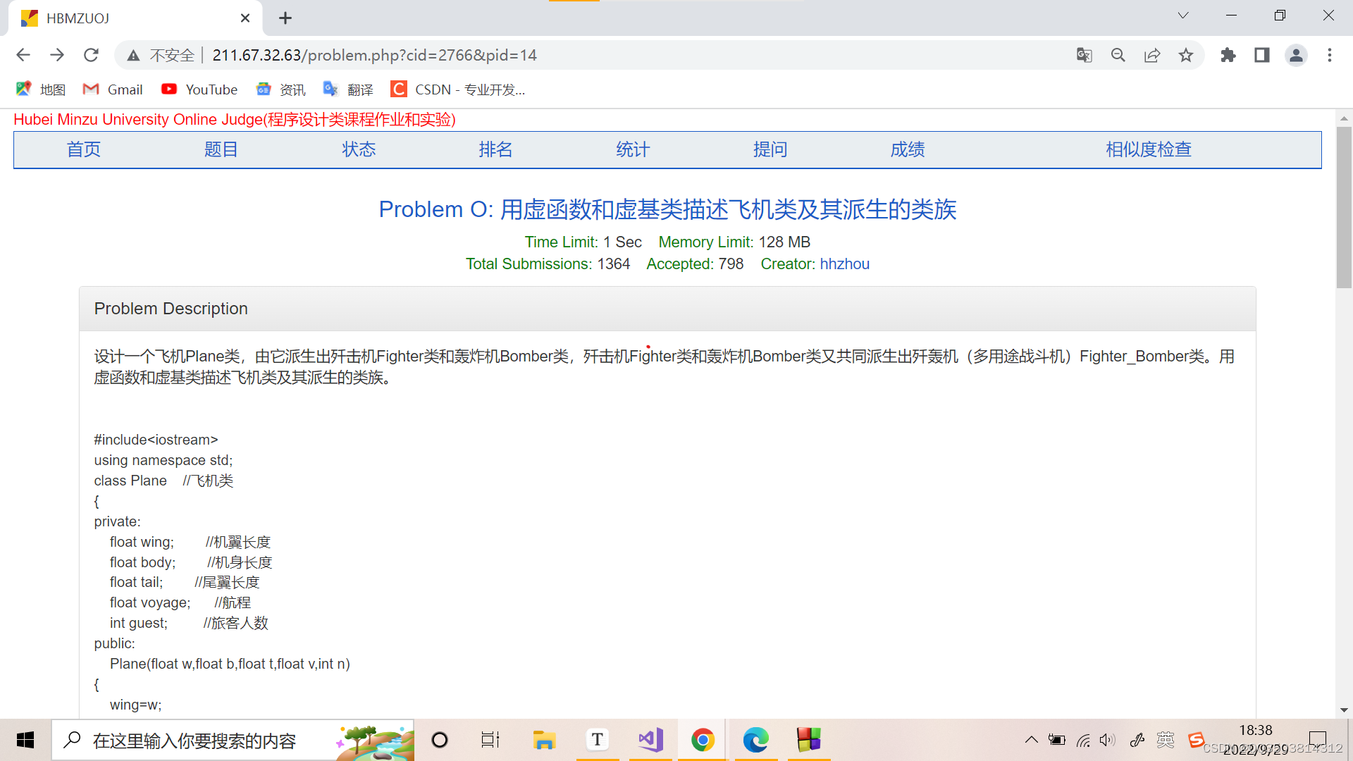1353x761 pixels.
Task: Toggle the 英 input language indicator
Action: [x=1166, y=740]
